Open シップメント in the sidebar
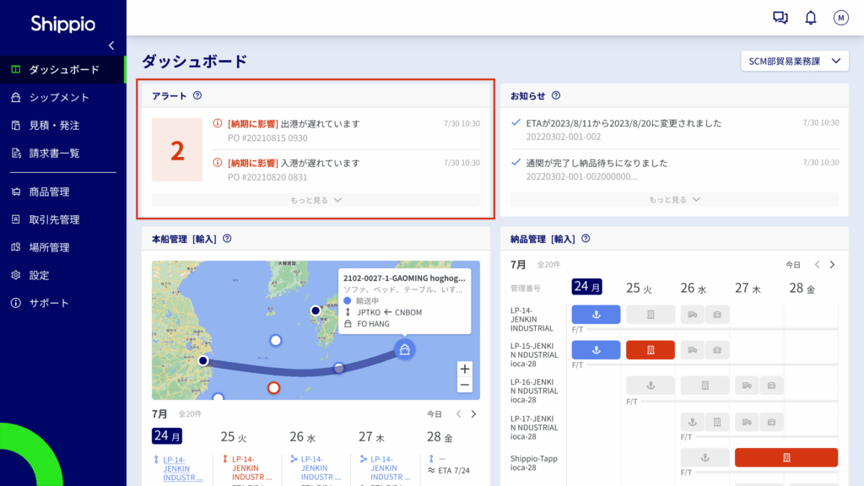The width and height of the screenshot is (864, 486). 59,97
